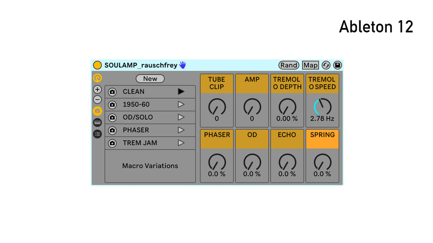This screenshot has width=433, height=243.
Task: Add macros with the plus button
Action: pyautogui.click(x=97, y=89)
